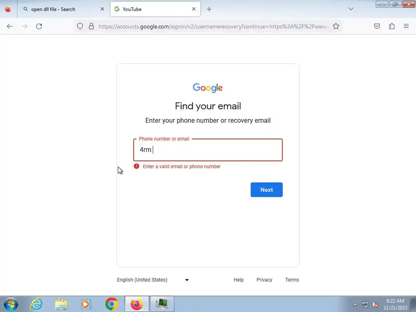The image size is (416, 312).
Task: Open the Help link
Action: 238,280
